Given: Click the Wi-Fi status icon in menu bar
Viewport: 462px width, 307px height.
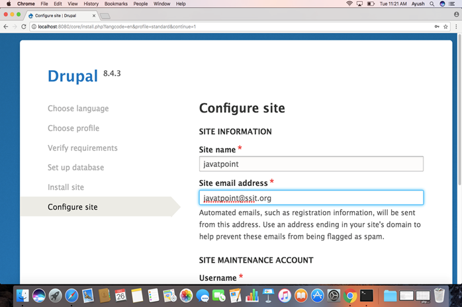Looking at the screenshot, I should tap(349, 3).
